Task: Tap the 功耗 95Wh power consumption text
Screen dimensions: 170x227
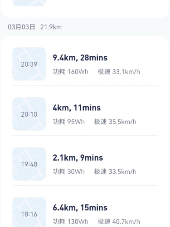Action: click(68, 122)
